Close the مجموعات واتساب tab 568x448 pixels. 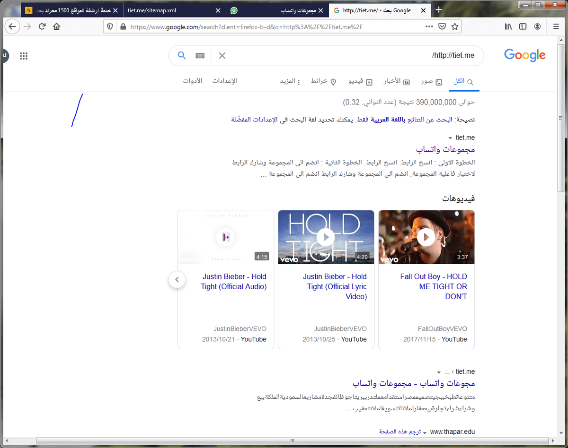click(x=320, y=10)
